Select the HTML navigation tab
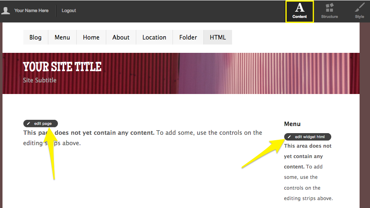The image size is (370, 208). (x=217, y=37)
